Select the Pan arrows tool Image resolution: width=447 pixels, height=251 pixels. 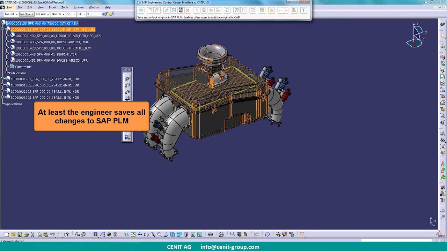[140, 234]
